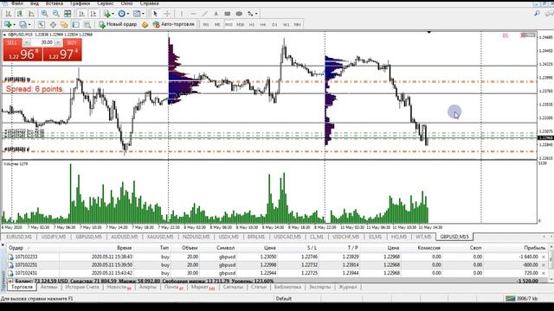Screen dimensions: 554x311
Task: Open profiles icon
Action: 23,24
